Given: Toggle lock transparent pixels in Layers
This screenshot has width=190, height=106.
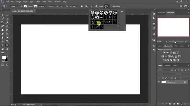Looking at the screenshot, I should 163,78.
